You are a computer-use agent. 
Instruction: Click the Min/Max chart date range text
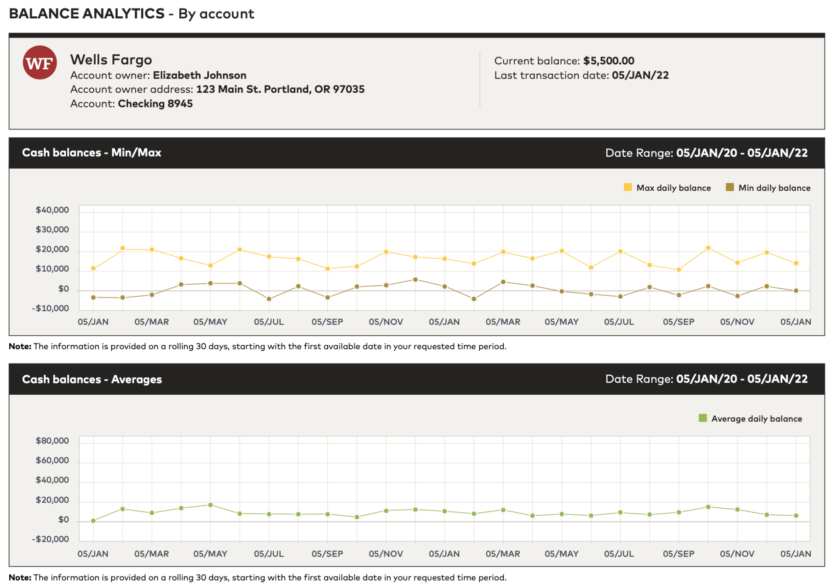pos(706,153)
